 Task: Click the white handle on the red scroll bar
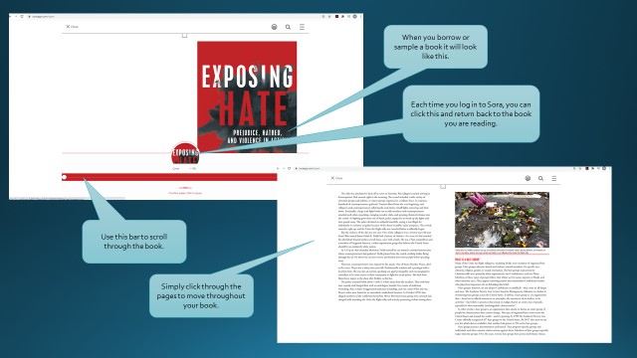[x=64, y=177]
